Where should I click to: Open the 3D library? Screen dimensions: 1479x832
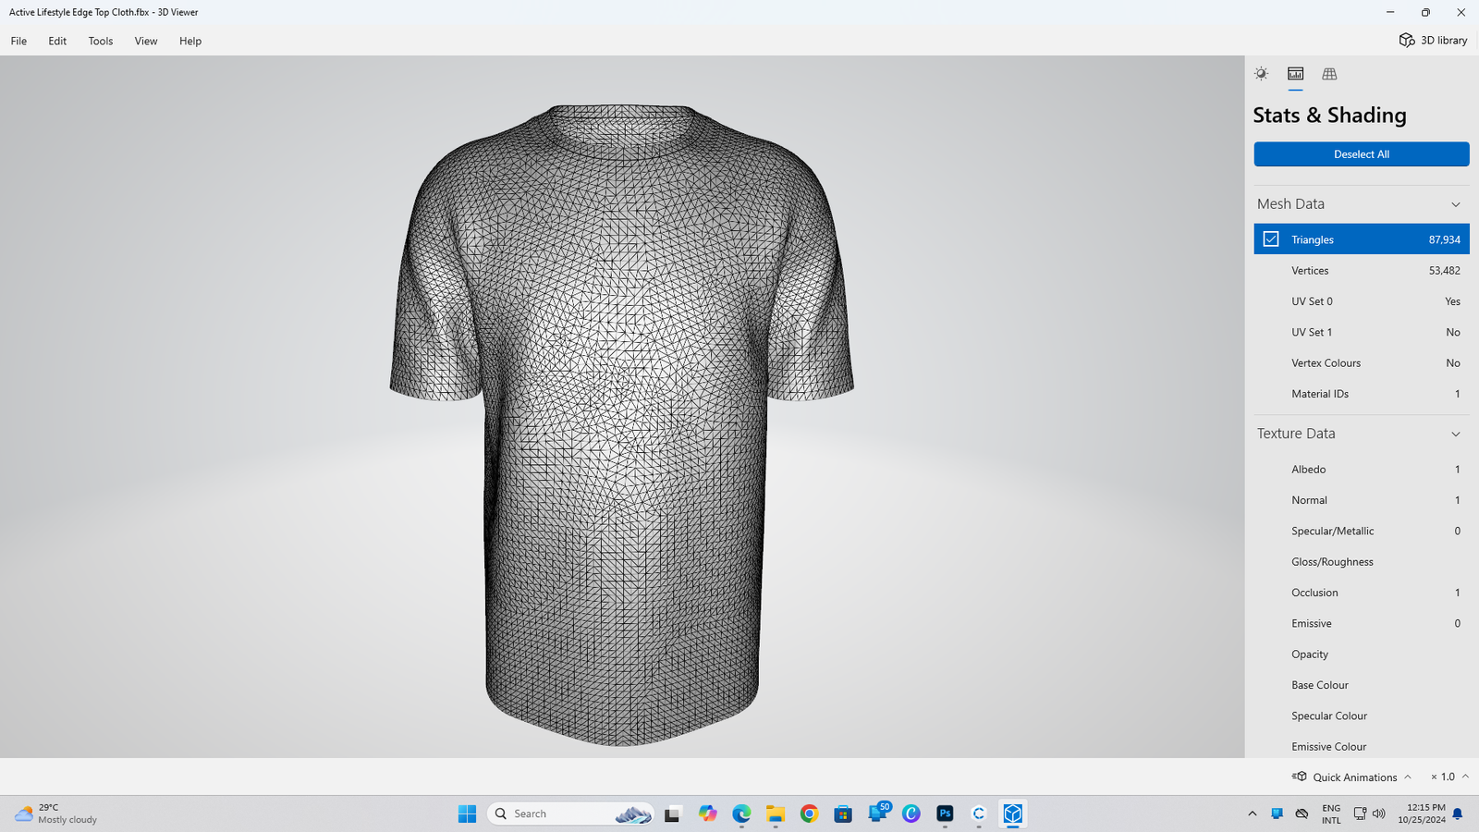point(1433,41)
